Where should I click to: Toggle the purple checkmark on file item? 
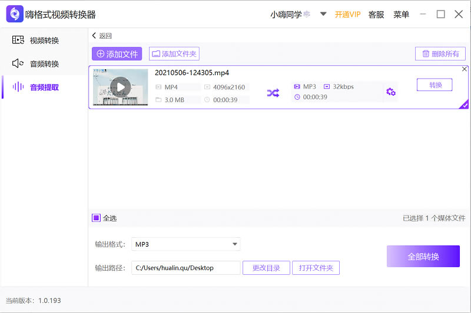pos(464,105)
